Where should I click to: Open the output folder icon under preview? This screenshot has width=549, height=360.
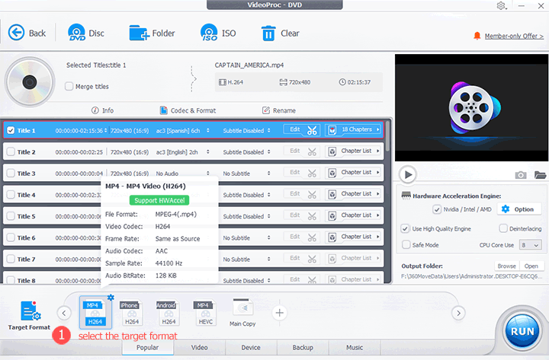coord(540,175)
